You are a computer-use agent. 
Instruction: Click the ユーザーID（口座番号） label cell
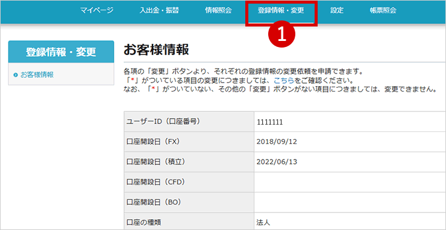(189, 122)
